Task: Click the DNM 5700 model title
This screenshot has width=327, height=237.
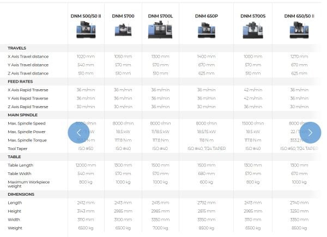Action: click(123, 16)
